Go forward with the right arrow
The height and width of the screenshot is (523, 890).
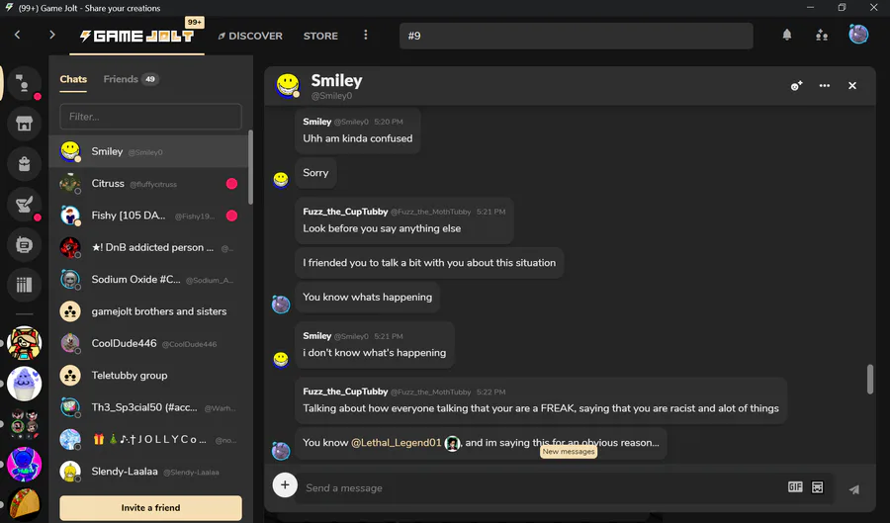pos(51,36)
